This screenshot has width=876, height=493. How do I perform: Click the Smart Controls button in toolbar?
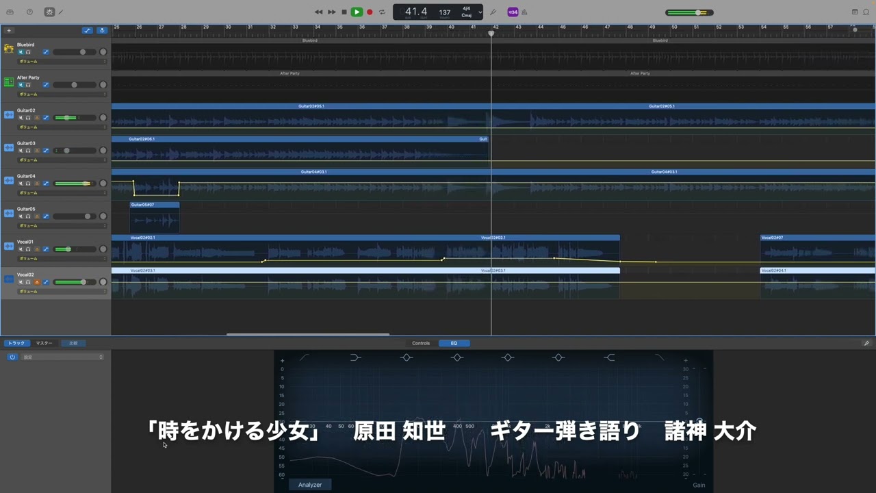coord(49,12)
